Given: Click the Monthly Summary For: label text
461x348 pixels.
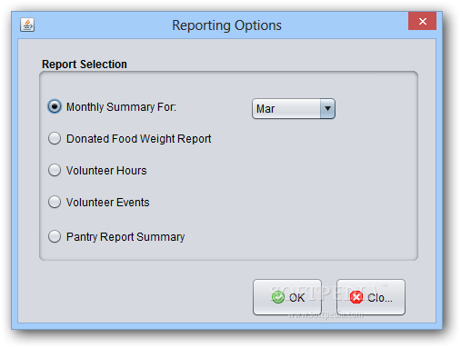Looking at the screenshot, I should [121, 107].
